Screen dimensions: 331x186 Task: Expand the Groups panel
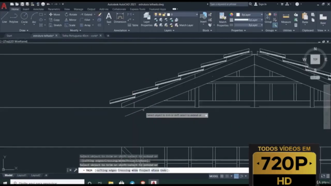[x=271, y=30]
